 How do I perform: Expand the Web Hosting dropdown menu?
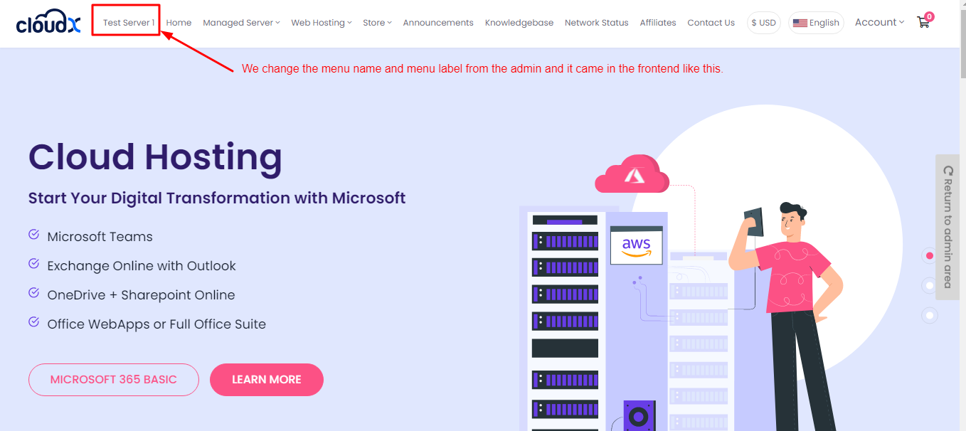click(x=322, y=23)
